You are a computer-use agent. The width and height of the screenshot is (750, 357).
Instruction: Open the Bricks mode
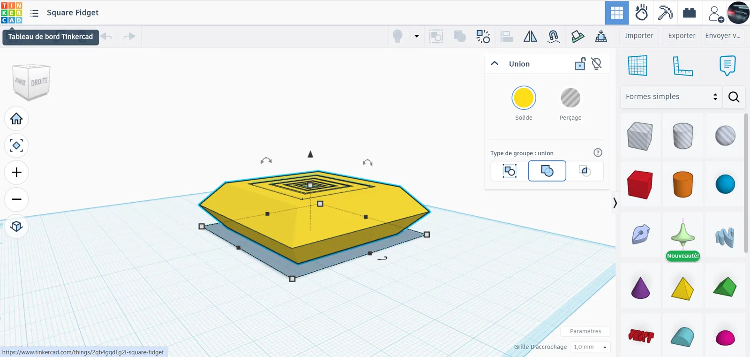point(690,13)
